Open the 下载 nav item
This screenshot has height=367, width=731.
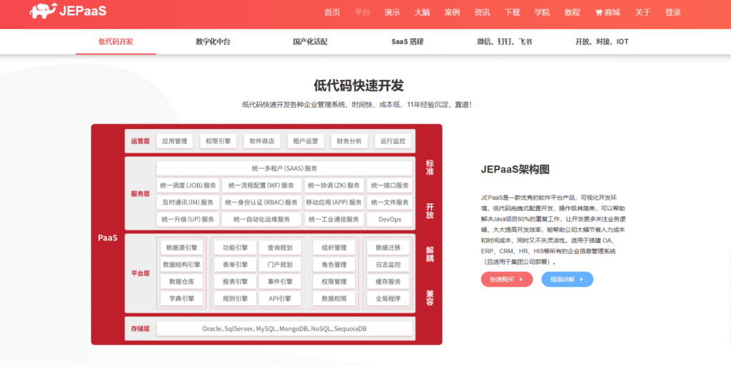tap(512, 13)
